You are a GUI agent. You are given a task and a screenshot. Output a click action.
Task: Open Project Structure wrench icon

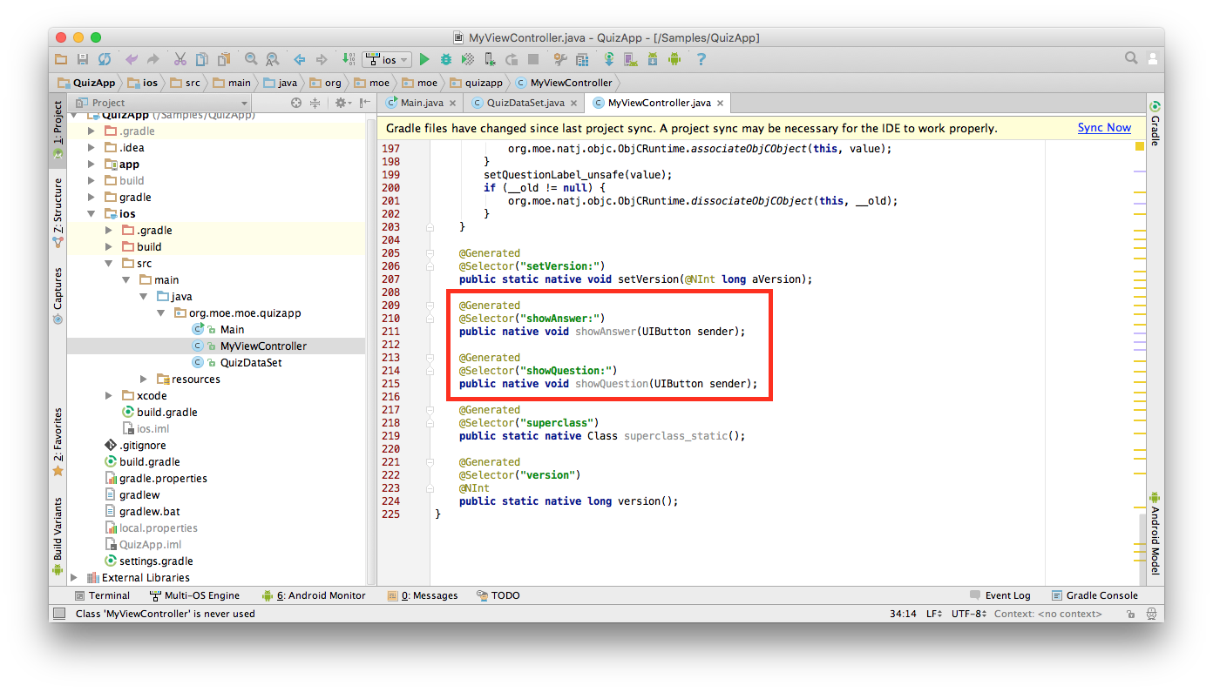[560, 59]
